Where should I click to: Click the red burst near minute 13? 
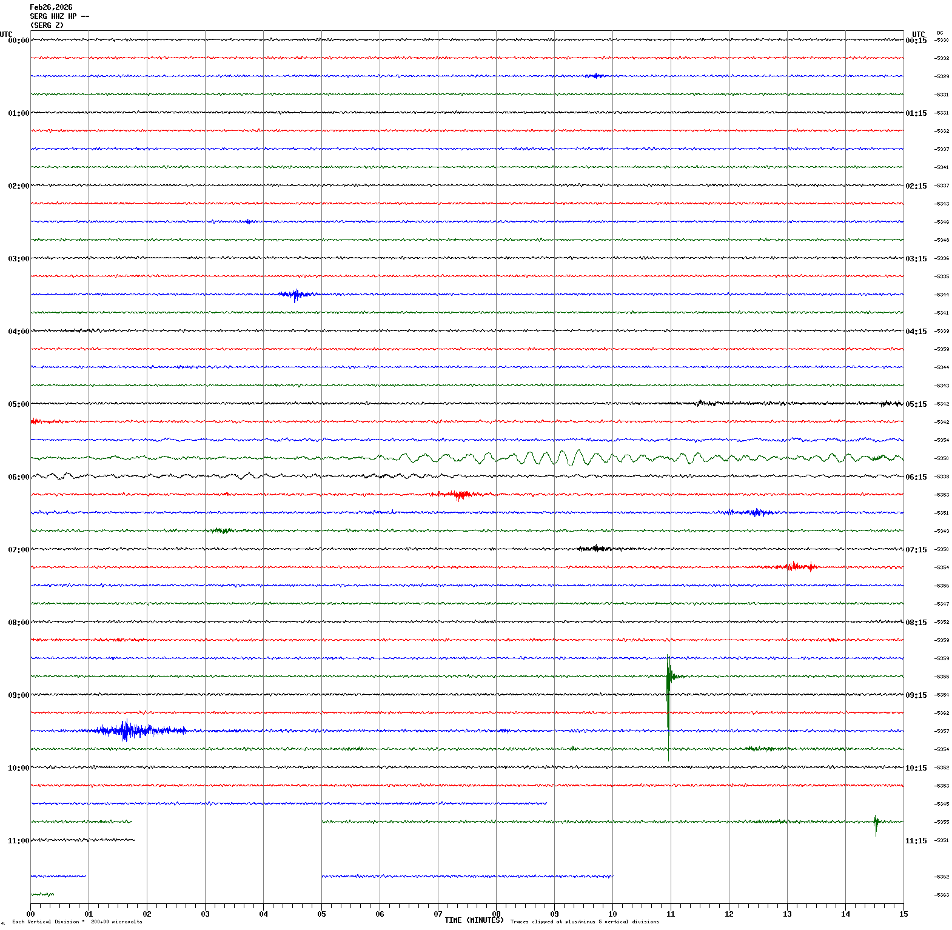click(793, 567)
